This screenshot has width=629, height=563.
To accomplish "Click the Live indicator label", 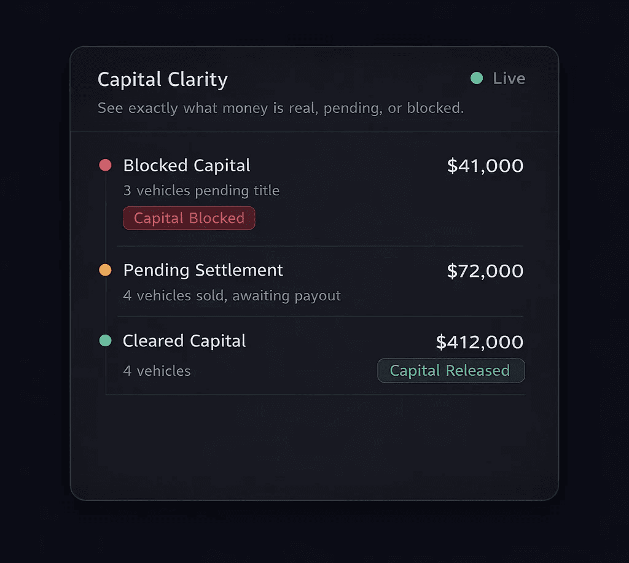I will [509, 79].
